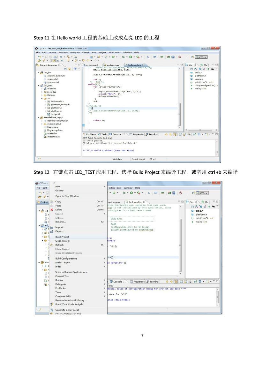Expand microblaze_0 folder in top tree

click(41, 124)
